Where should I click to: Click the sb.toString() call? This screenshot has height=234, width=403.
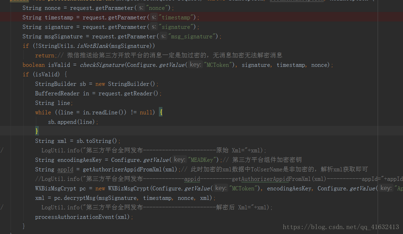[97, 141]
